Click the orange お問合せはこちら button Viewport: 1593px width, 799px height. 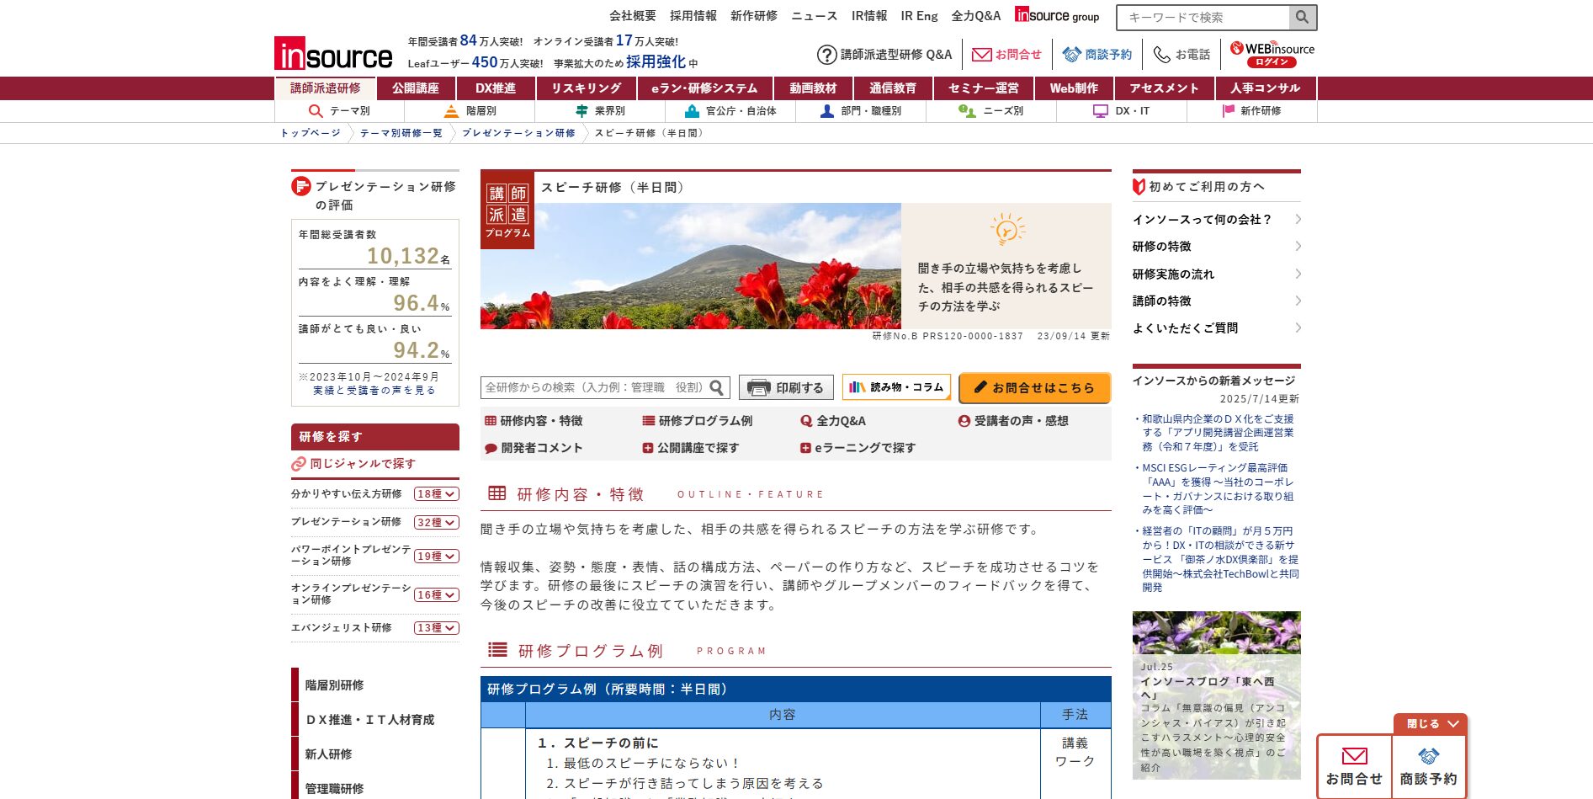point(1034,388)
